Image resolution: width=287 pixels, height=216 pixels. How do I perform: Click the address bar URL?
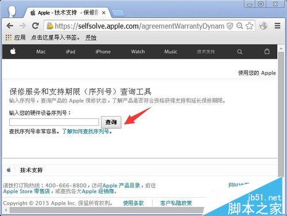click(139, 26)
